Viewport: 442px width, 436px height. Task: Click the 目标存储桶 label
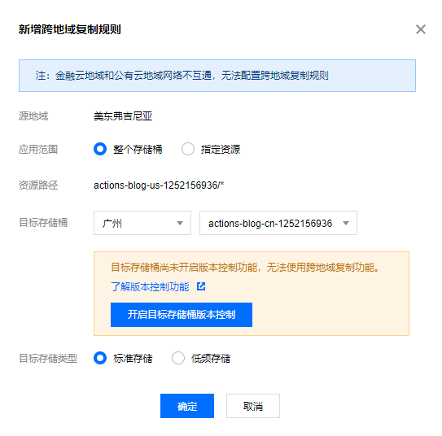click(43, 223)
